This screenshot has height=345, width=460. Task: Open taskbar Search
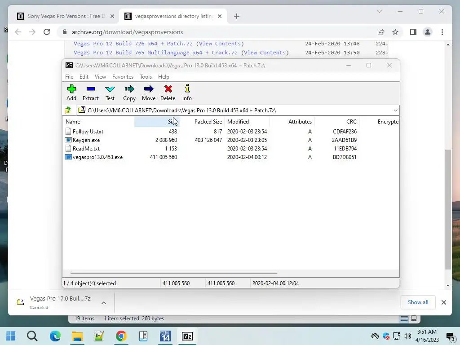tap(32, 336)
